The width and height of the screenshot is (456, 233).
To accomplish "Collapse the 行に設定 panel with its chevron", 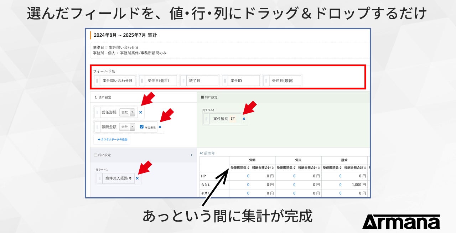I will tap(191, 155).
